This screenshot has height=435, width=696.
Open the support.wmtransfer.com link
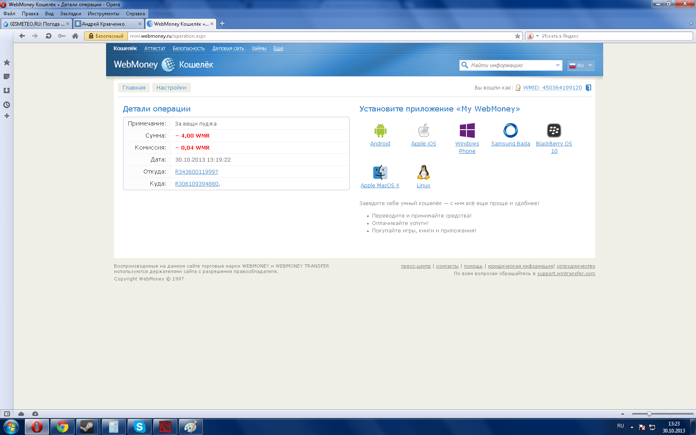pos(566,274)
